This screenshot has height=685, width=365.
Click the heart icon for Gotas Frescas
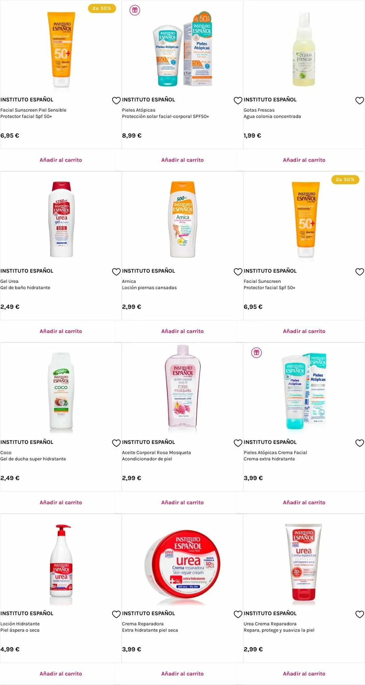(x=359, y=101)
